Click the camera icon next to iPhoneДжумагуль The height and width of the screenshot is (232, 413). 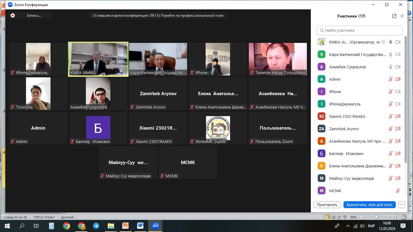398,104
